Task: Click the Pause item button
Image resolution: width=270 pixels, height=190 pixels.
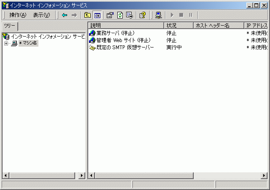Action: 191,15
